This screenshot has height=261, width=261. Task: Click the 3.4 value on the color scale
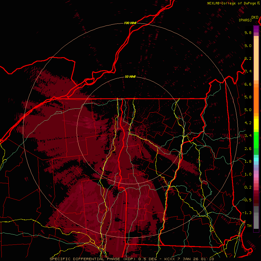coord(248,136)
